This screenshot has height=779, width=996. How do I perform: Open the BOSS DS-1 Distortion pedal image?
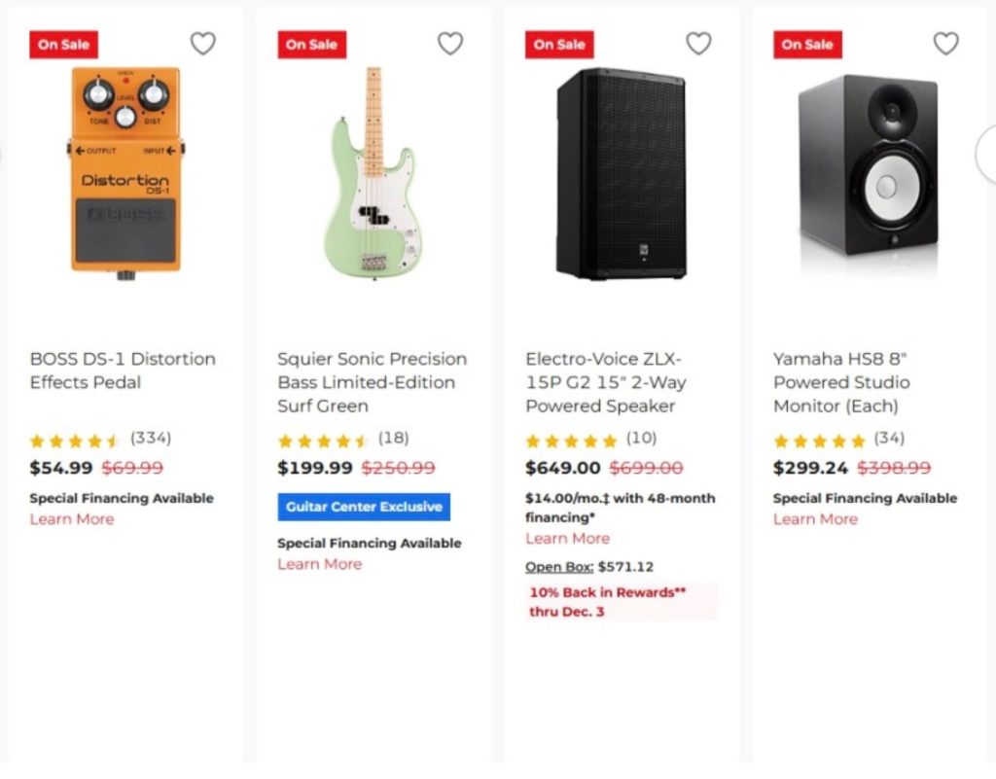[x=125, y=173]
